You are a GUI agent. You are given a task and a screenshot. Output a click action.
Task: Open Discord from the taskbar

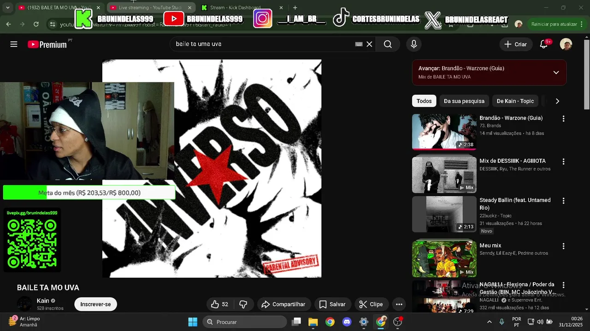[x=347, y=322]
